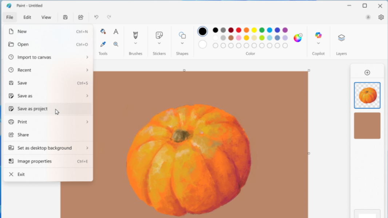Select the pumpkin layer thumbnail
The image size is (388, 218).
click(367, 96)
